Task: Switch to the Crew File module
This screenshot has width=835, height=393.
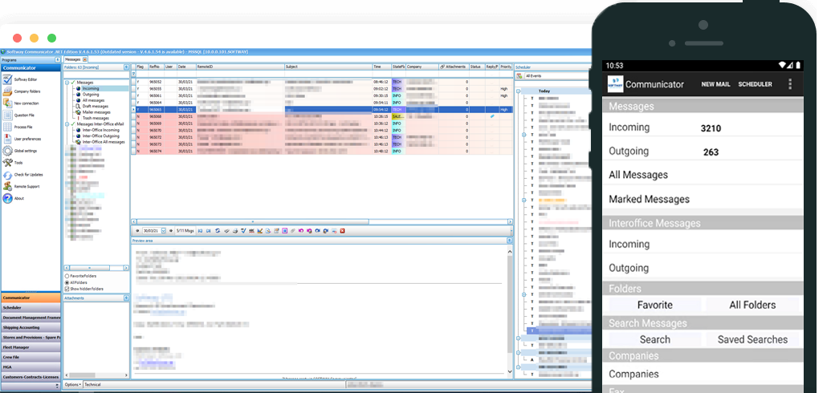Action: (x=31, y=358)
